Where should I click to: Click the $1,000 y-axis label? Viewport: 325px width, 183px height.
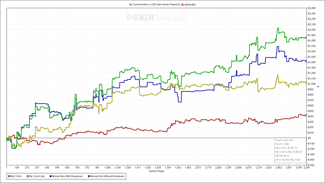click(312, 84)
